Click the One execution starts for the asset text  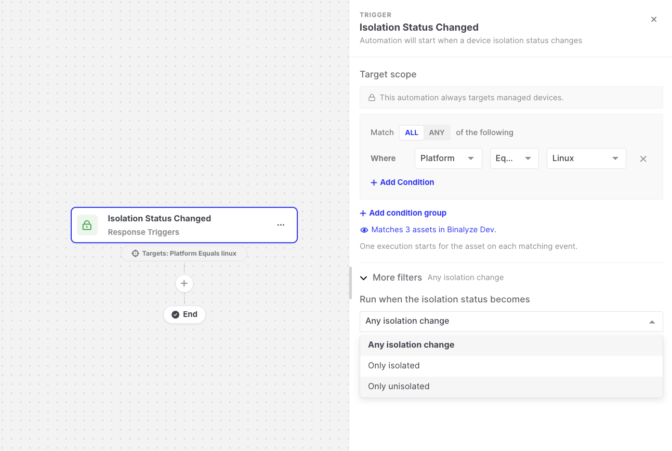(468, 246)
